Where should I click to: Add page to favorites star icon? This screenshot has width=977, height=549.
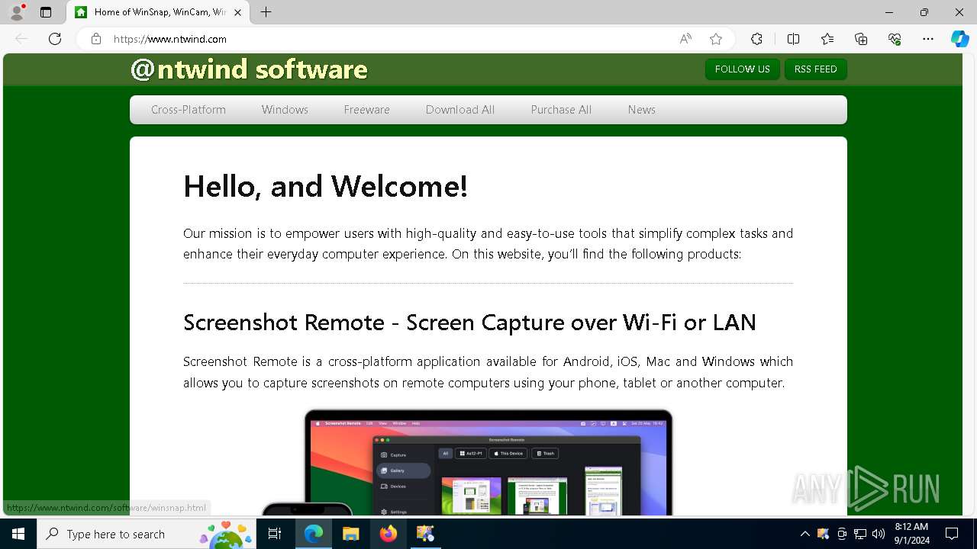tap(715, 39)
